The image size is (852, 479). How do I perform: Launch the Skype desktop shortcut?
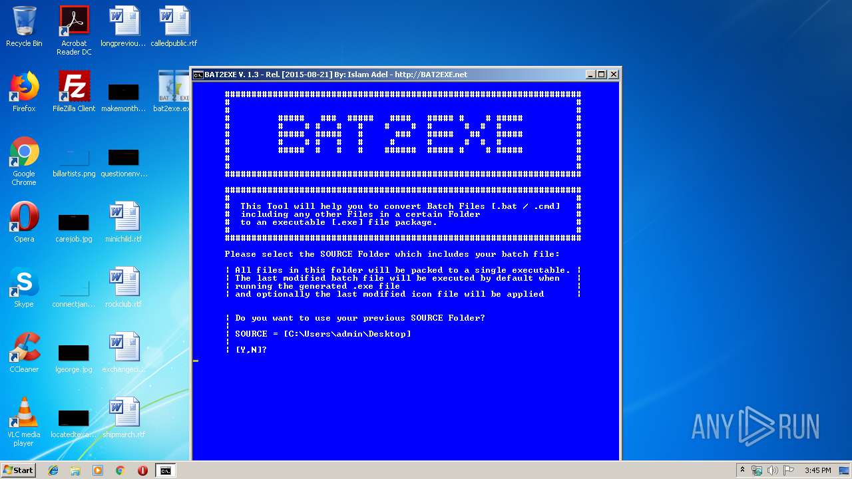tap(24, 287)
